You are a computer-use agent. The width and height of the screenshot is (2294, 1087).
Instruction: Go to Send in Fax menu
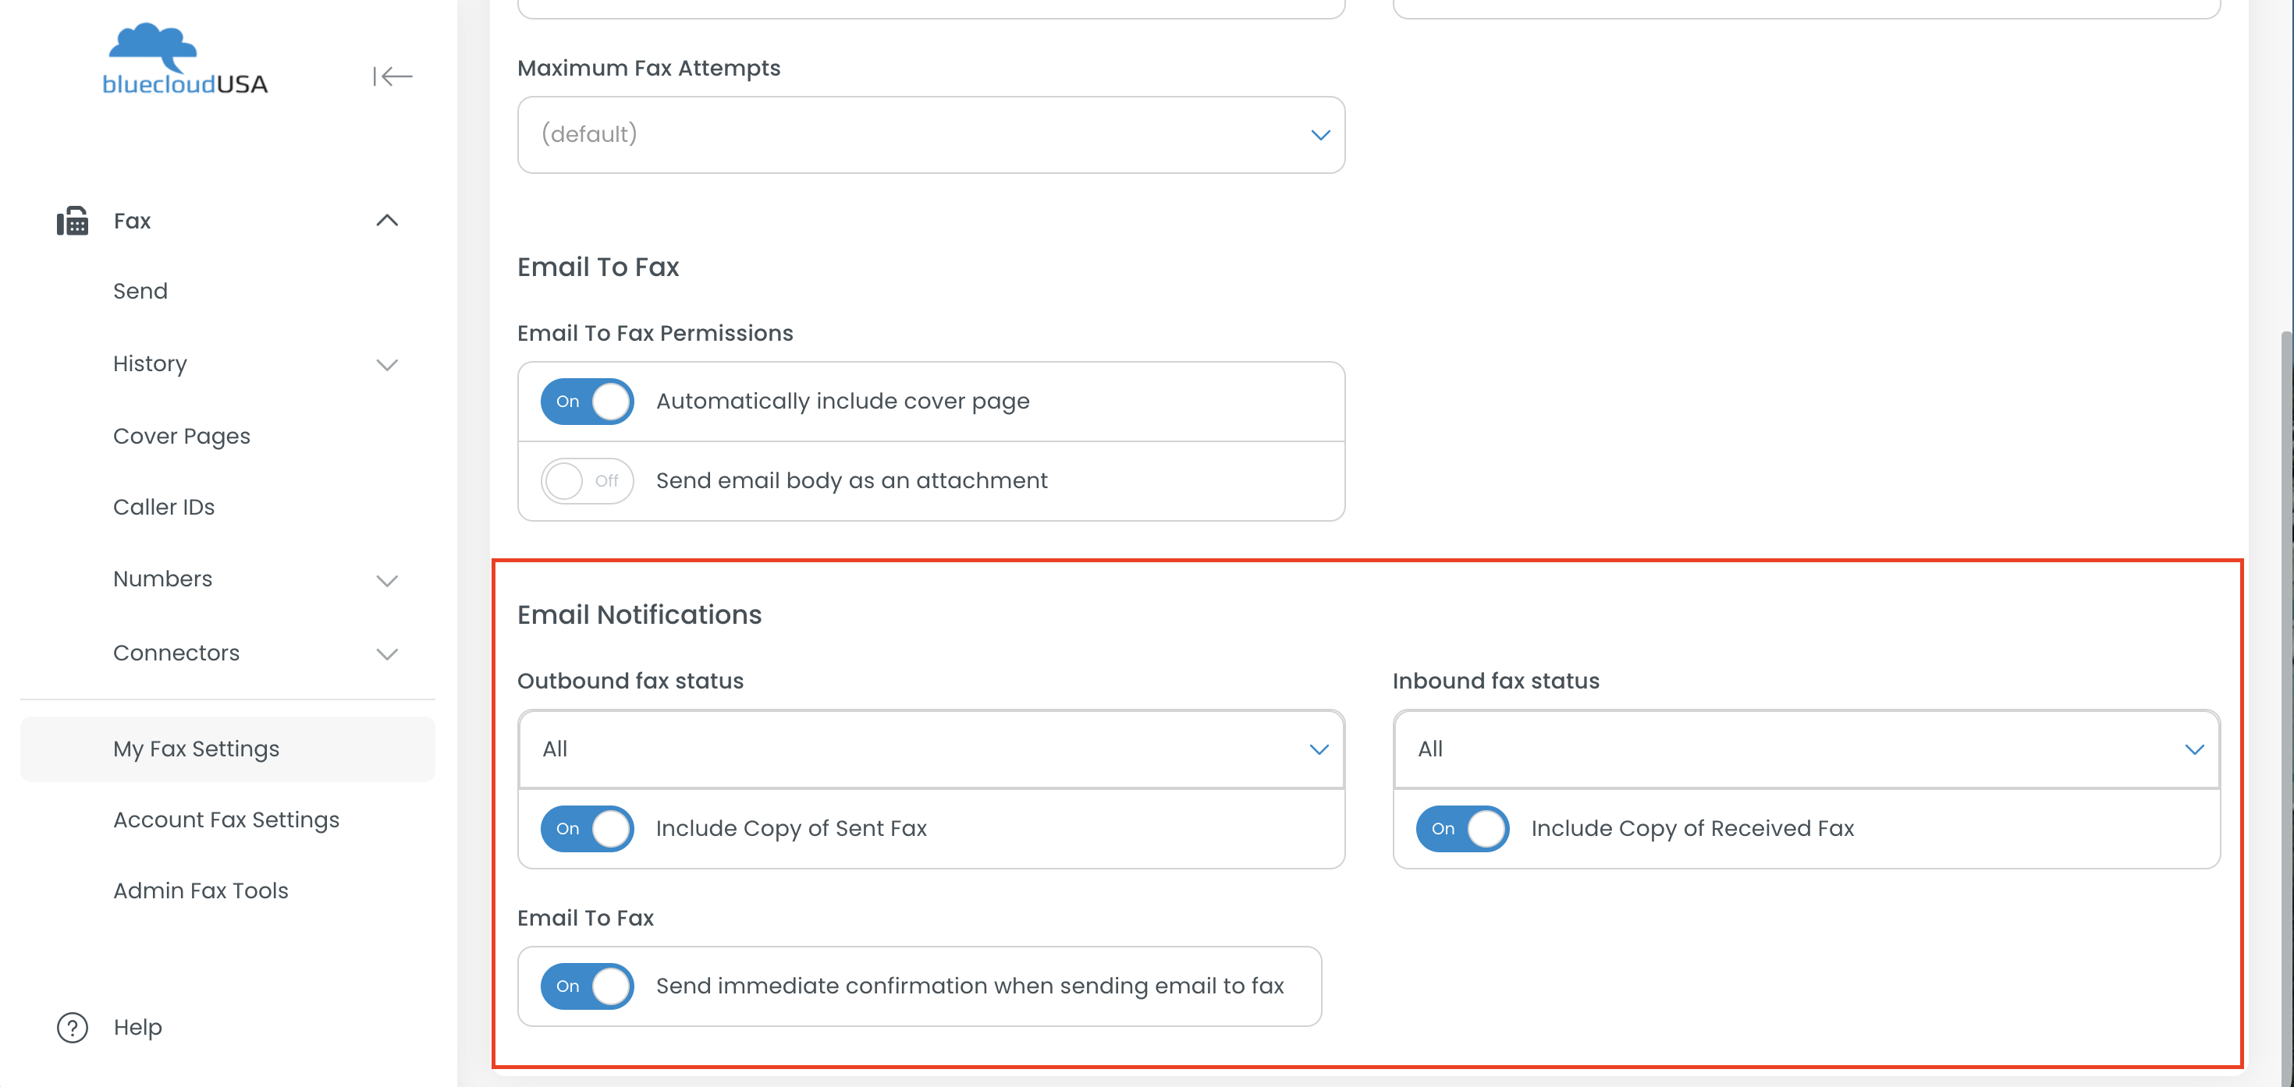140,292
